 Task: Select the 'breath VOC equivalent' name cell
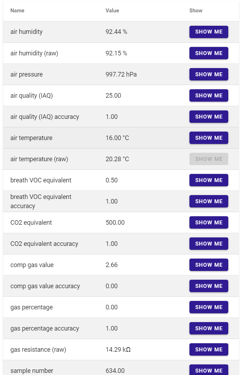[x=41, y=180]
